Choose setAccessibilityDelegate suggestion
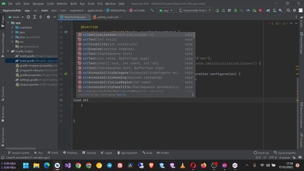Viewport: 304px width, 171px height. click(135, 73)
